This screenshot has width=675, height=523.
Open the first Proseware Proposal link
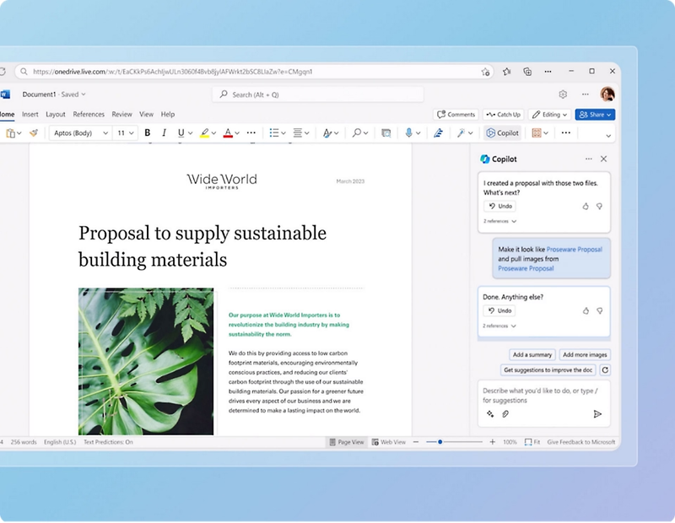[x=575, y=249]
